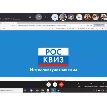The height and width of the screenshot is (107, 107).
Task: Start Демонстрация экрана screen sharing
Action: 91,85
